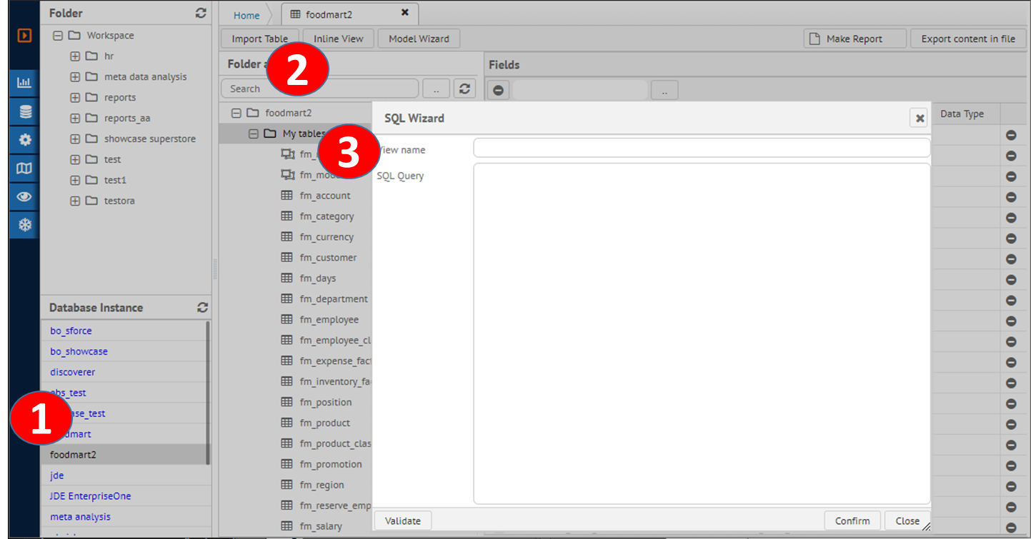Click the eye icon in left sidebar
This screenshot has height=539, width=1031.
[x=24, y=197]
